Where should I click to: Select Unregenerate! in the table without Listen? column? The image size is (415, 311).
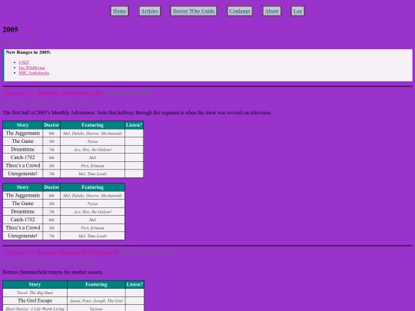click(23, 236)
